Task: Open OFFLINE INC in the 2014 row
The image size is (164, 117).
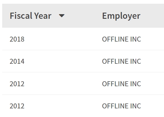Action: click(122, 61)
